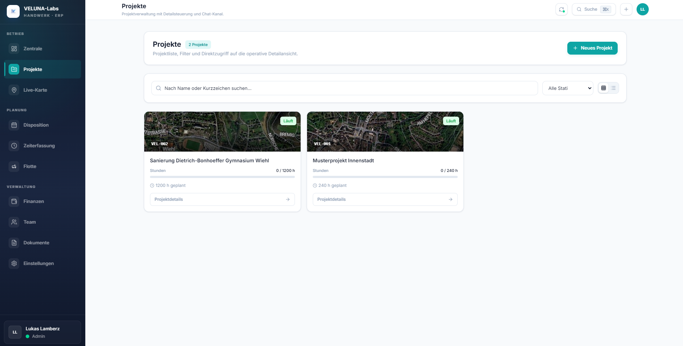Viewport: 683px width, 346px height.
Task: Open the LL user avatar in header
Action: 642,10
